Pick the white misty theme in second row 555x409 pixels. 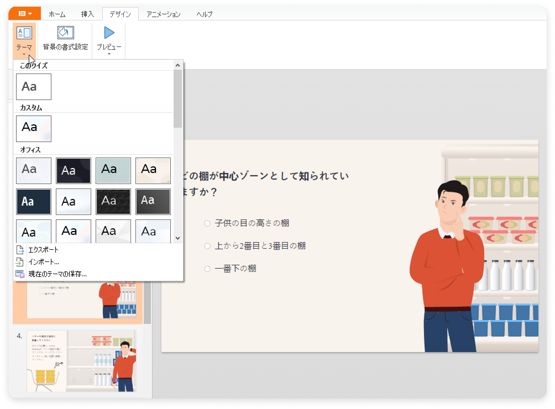[74, 202]
